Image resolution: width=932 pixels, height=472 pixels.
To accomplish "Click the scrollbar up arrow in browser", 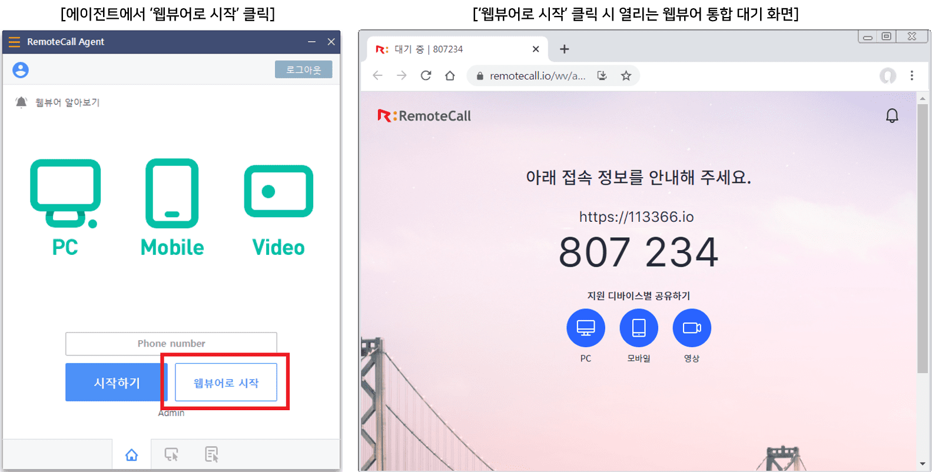I will click(x=923, y=98).
